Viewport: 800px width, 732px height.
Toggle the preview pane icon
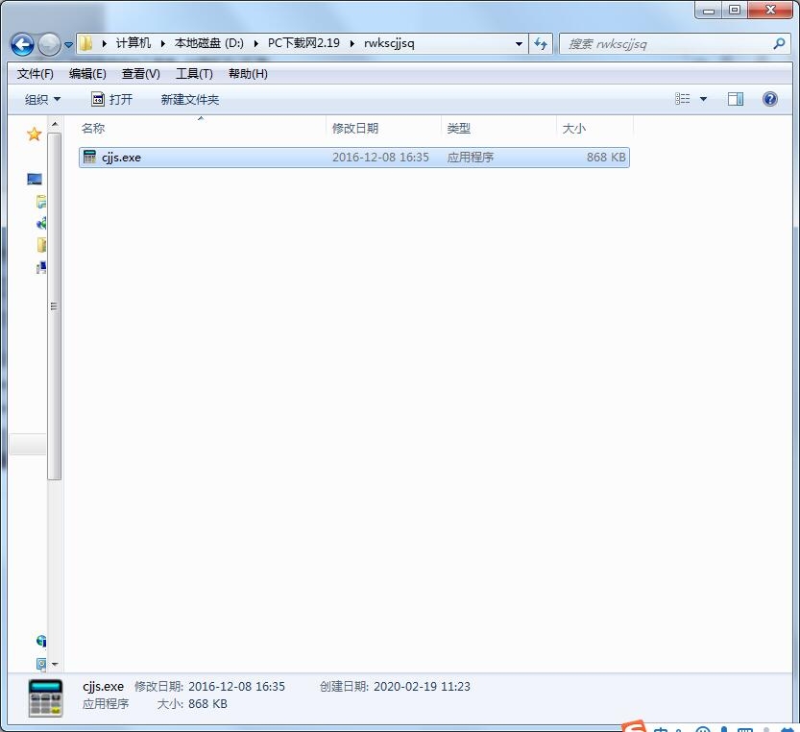coord(736,99)
